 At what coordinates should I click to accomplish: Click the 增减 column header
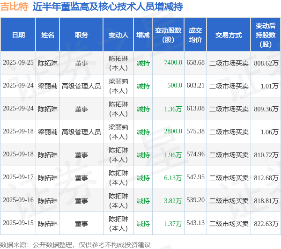pyautogui.click(x=143, y=35)
